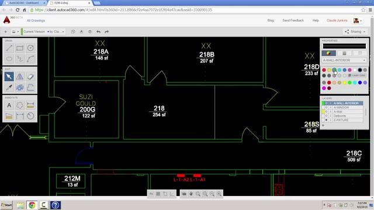Open the Help link
Image resolution: width=374 pixels, height=210 pixels.
point(316,20)
